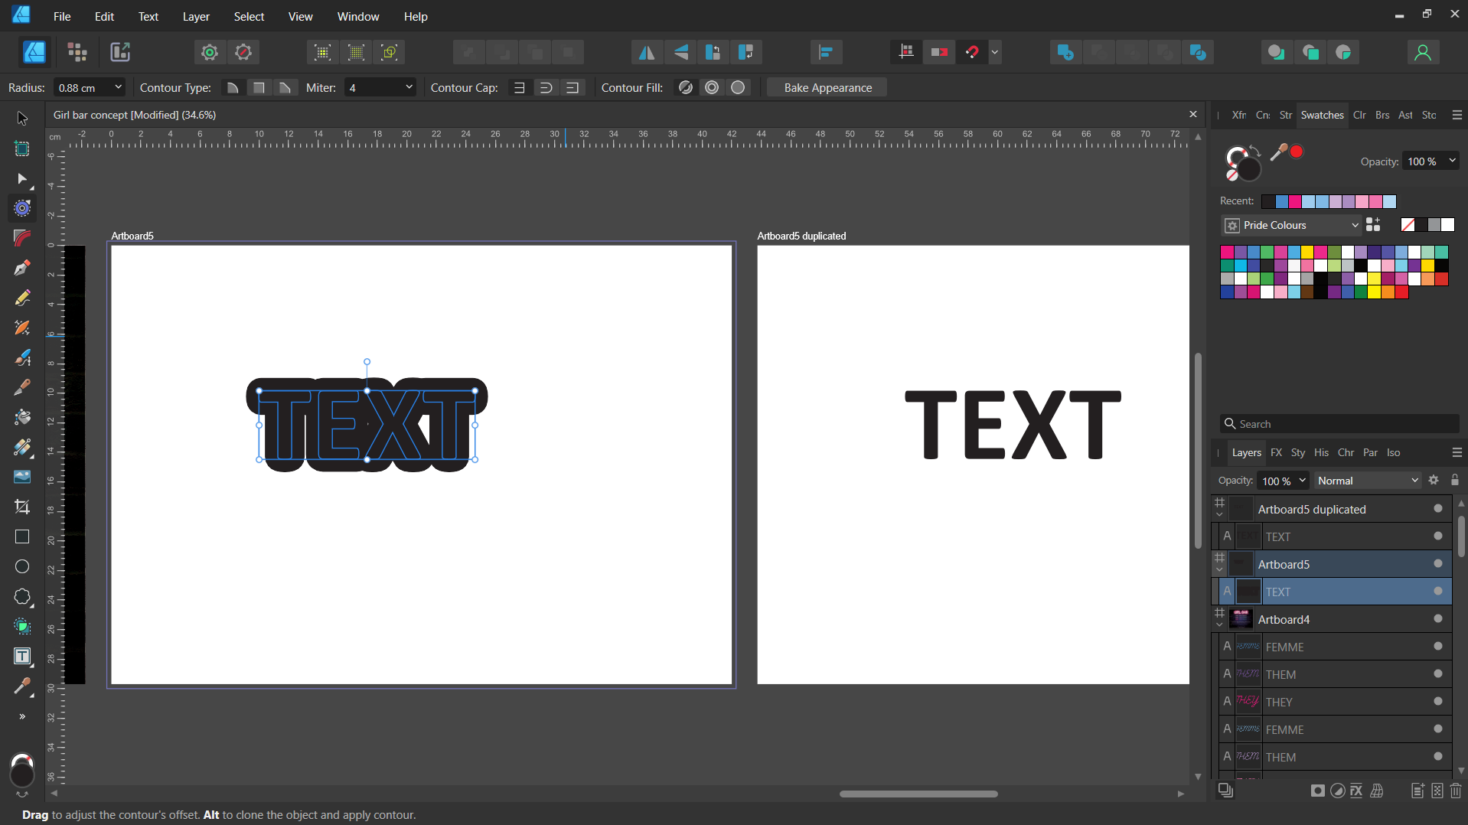Select the Colour Picker eyedropper tool

point(22,686)
